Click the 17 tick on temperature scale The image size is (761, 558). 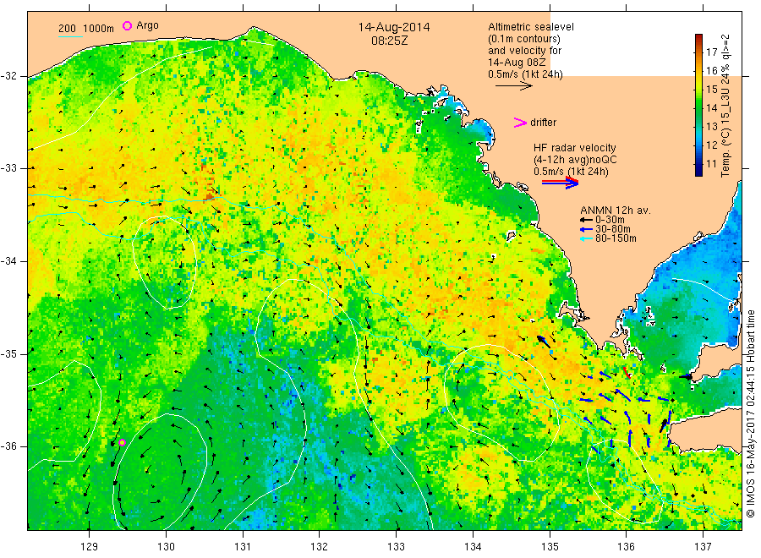tap(711, 52)
